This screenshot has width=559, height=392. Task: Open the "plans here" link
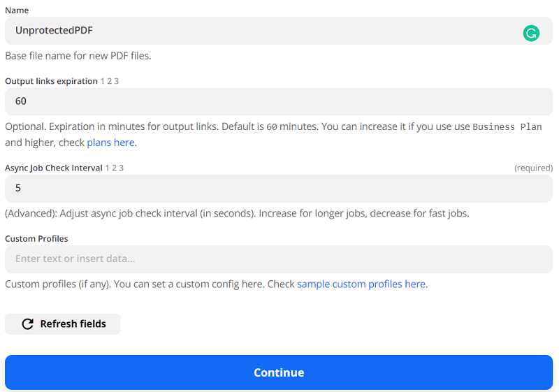tap(110, 143)
